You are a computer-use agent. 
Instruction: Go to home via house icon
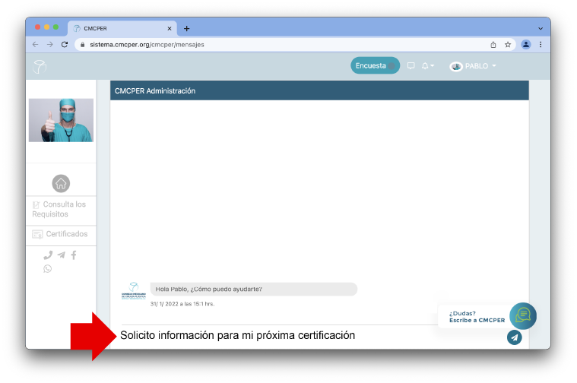(x=61, y=183)
